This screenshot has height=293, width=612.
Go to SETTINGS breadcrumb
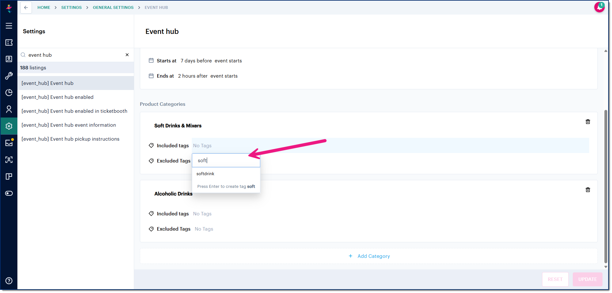72,7
